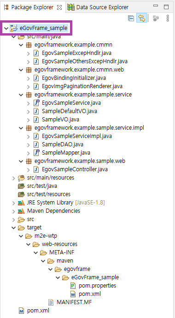Screen dimensions: 175x318
Task: Click the JavaSE-1.8 label text
Action: pyautogui.click(x=90, y=203)
